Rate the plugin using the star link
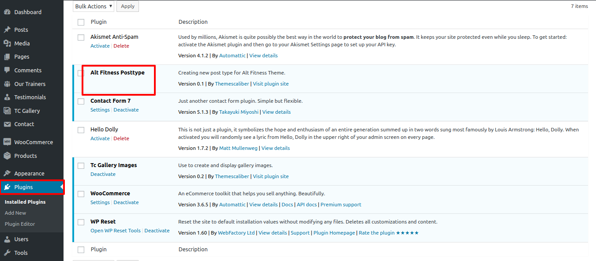Screen dimensions: 596x261 pyautogui.click(x=388, y=233)
